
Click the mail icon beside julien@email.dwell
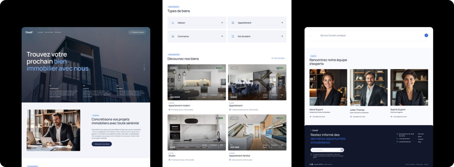click(x=351, y=116)
